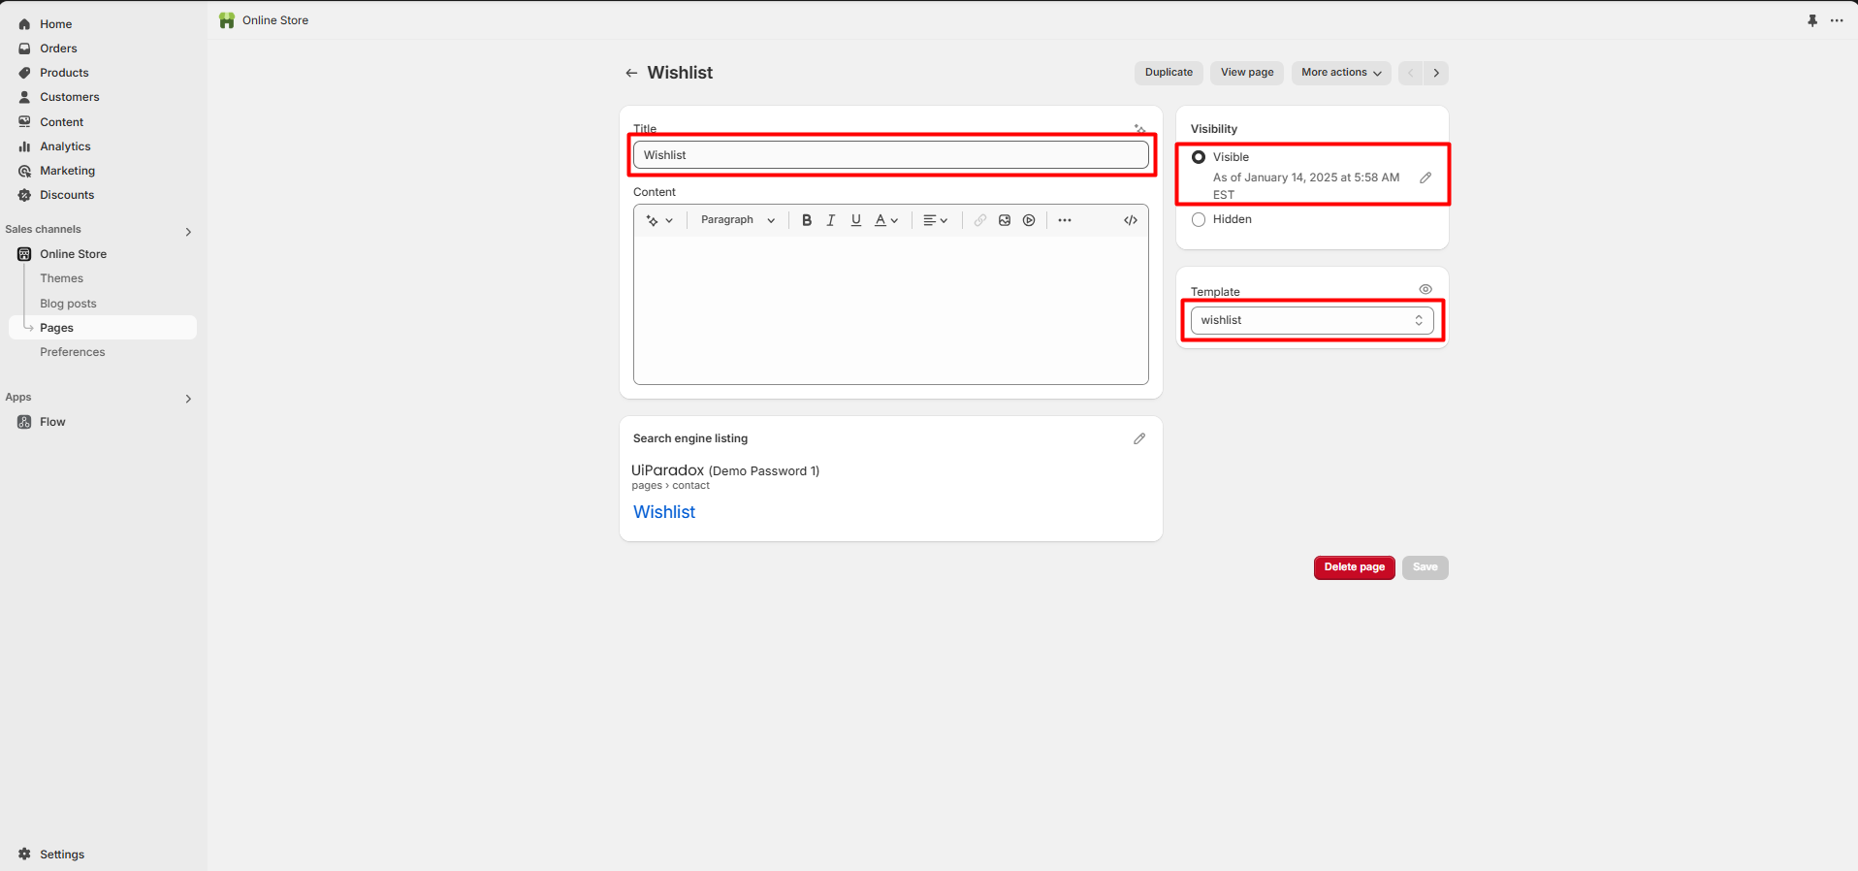Image resolution: width=1858 pixels, height=871 pixels.
Task: Select the Hidden radio option
Action: pyautogui.click(x=1199, y=219)
